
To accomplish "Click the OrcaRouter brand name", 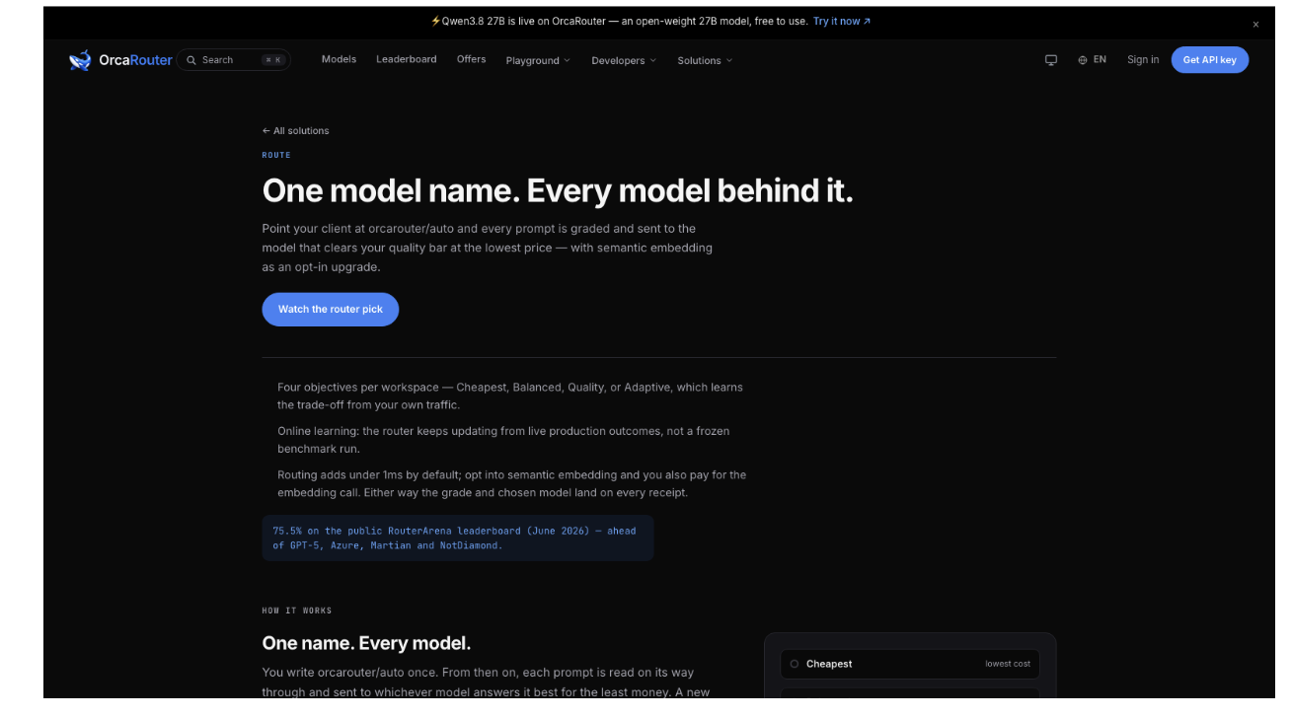I will click(135, 60).
